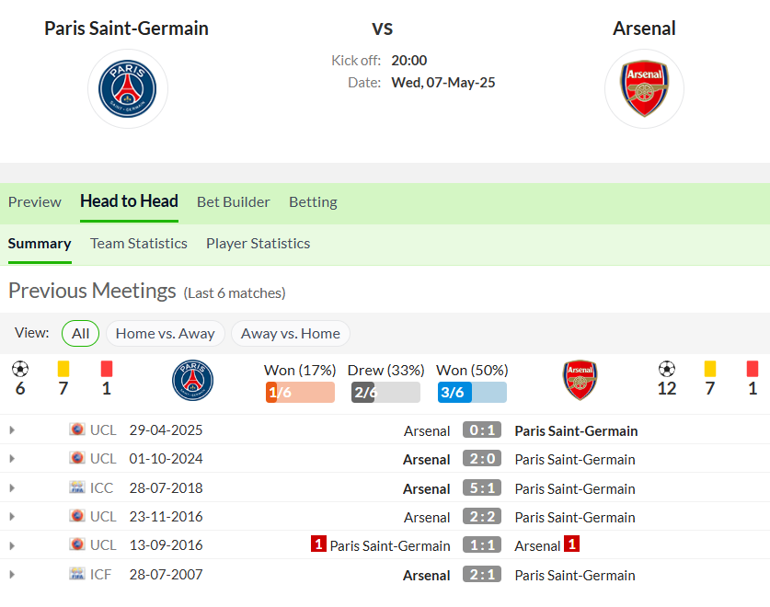Screen dimensions: 770x607
Task: Click the small PSG logo in summary row
Action: (192, 380)
